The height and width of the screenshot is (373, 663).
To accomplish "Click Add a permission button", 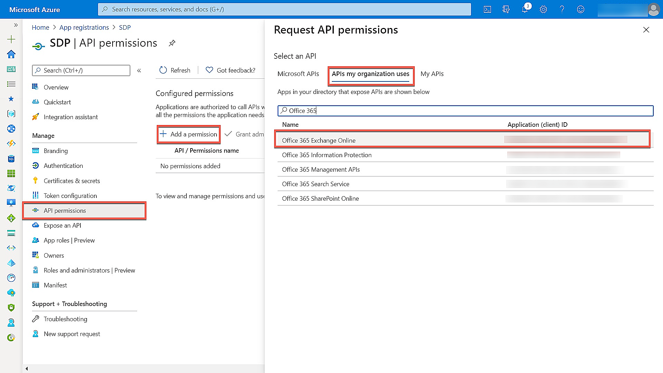I will [189, 134].
